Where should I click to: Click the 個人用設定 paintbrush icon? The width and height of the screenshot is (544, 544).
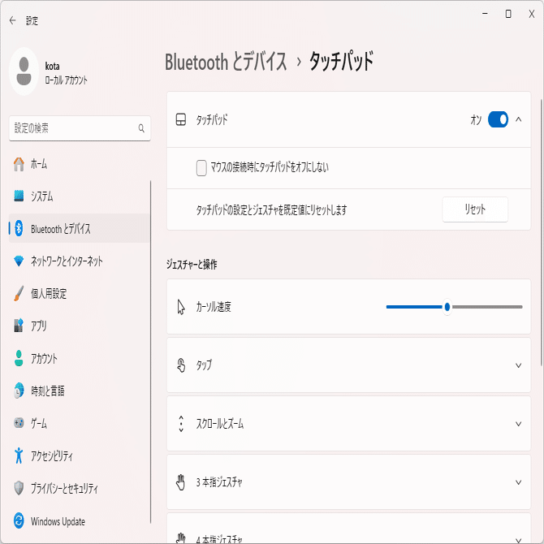coord(19,294)
